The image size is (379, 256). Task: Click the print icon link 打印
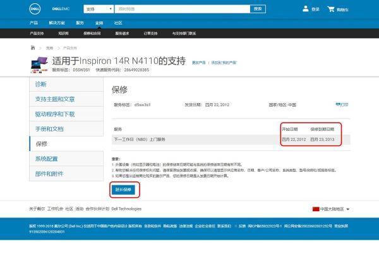(342, 104)
